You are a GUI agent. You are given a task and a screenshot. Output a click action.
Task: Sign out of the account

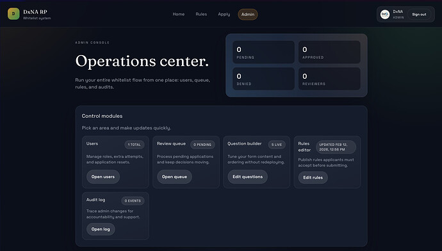[x=419, y=14]
